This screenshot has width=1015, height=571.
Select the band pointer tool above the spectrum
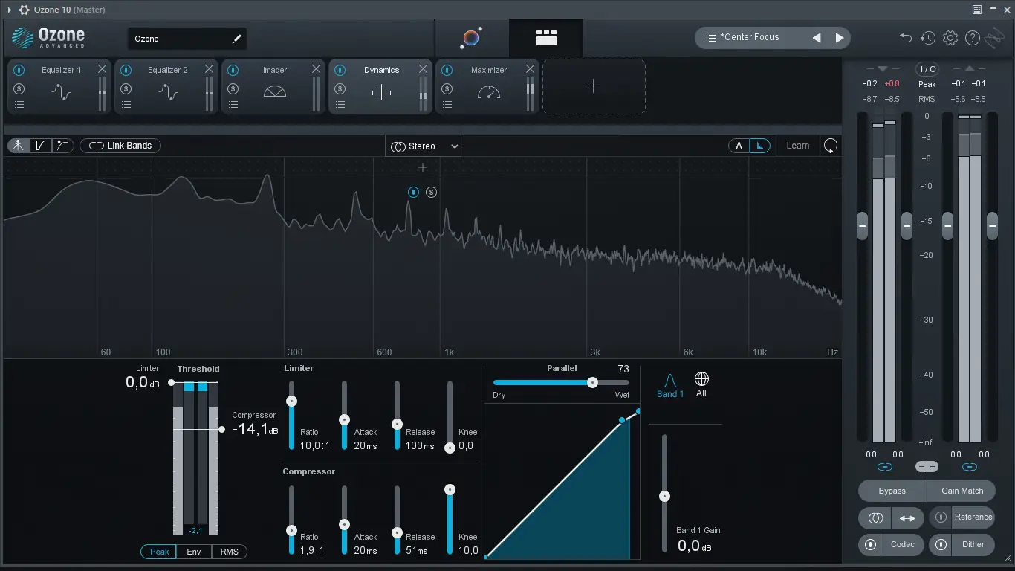point(18,146)
